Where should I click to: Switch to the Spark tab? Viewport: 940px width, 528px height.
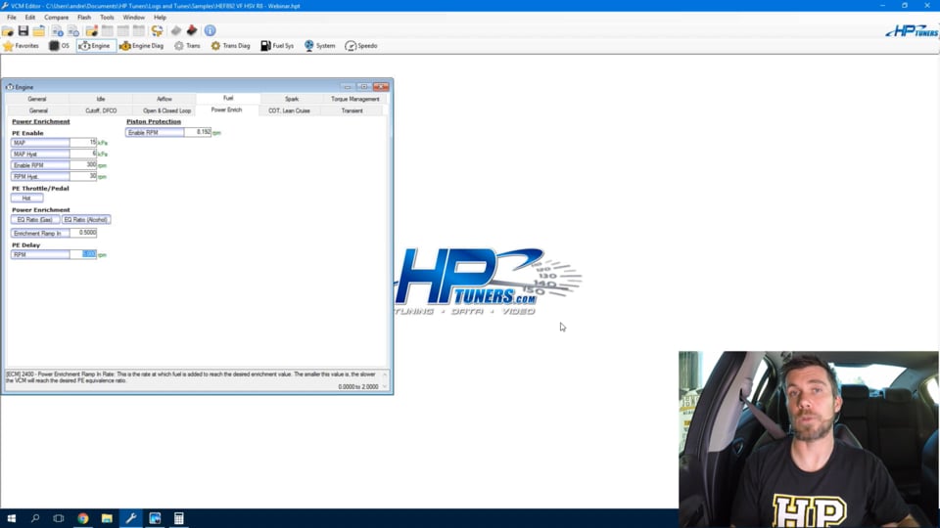pos(292,99)
